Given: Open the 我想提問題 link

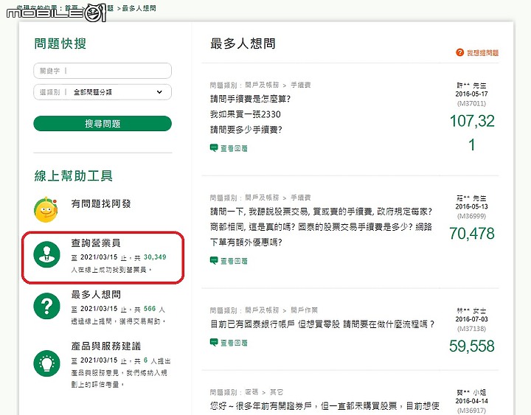Looking at the screenshot, I should tap(482, 53).
